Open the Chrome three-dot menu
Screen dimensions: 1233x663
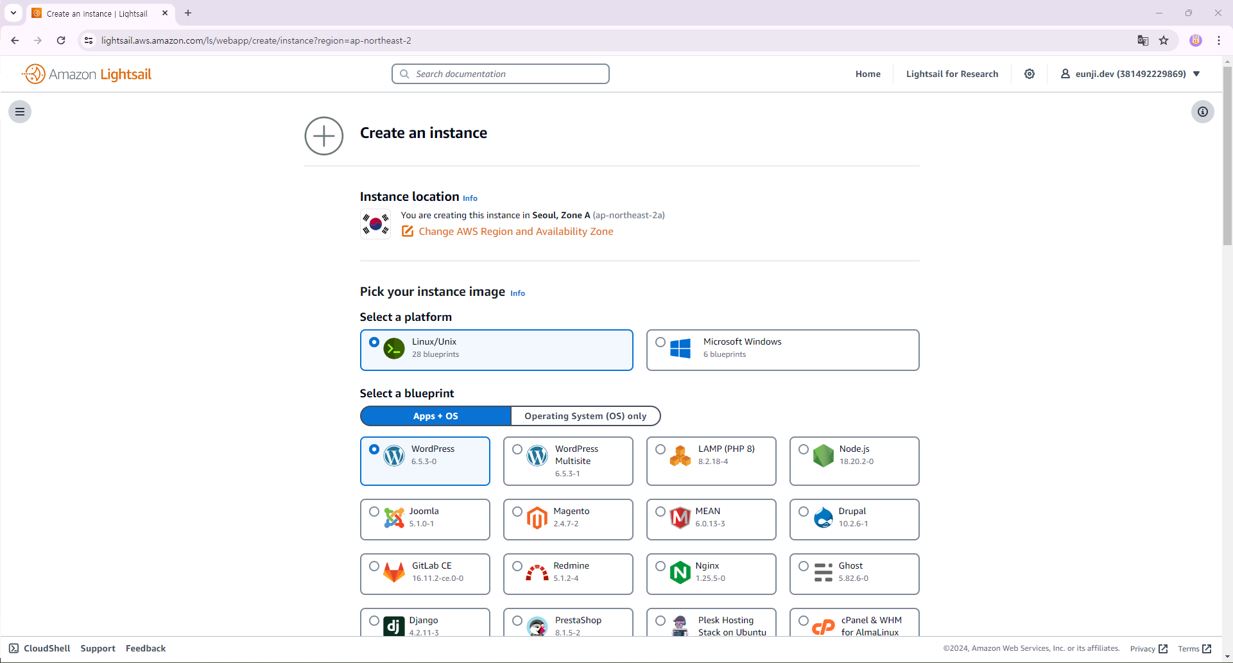(x=1219, y=40)
